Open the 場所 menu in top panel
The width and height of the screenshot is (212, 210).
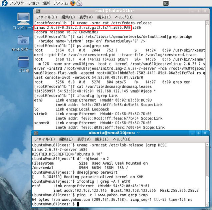coord(46,3)
